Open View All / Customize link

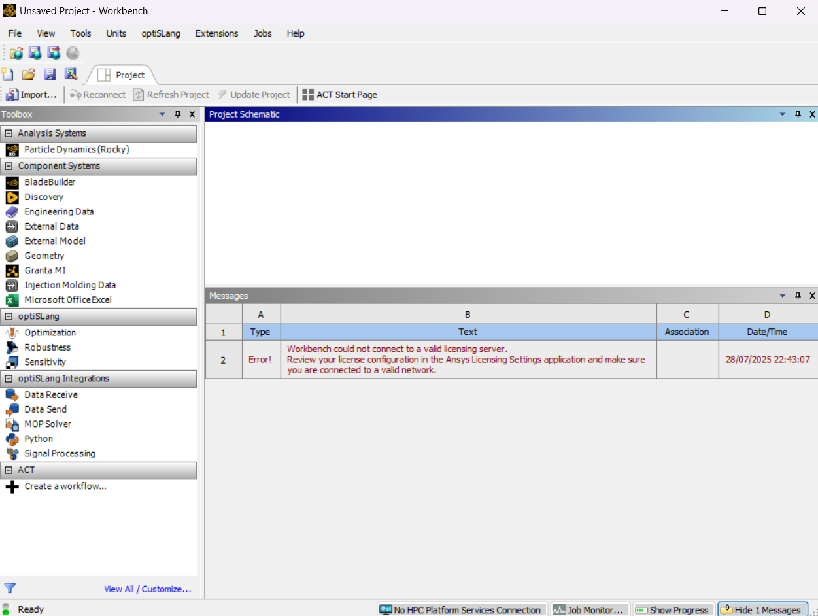coord(148,589)
